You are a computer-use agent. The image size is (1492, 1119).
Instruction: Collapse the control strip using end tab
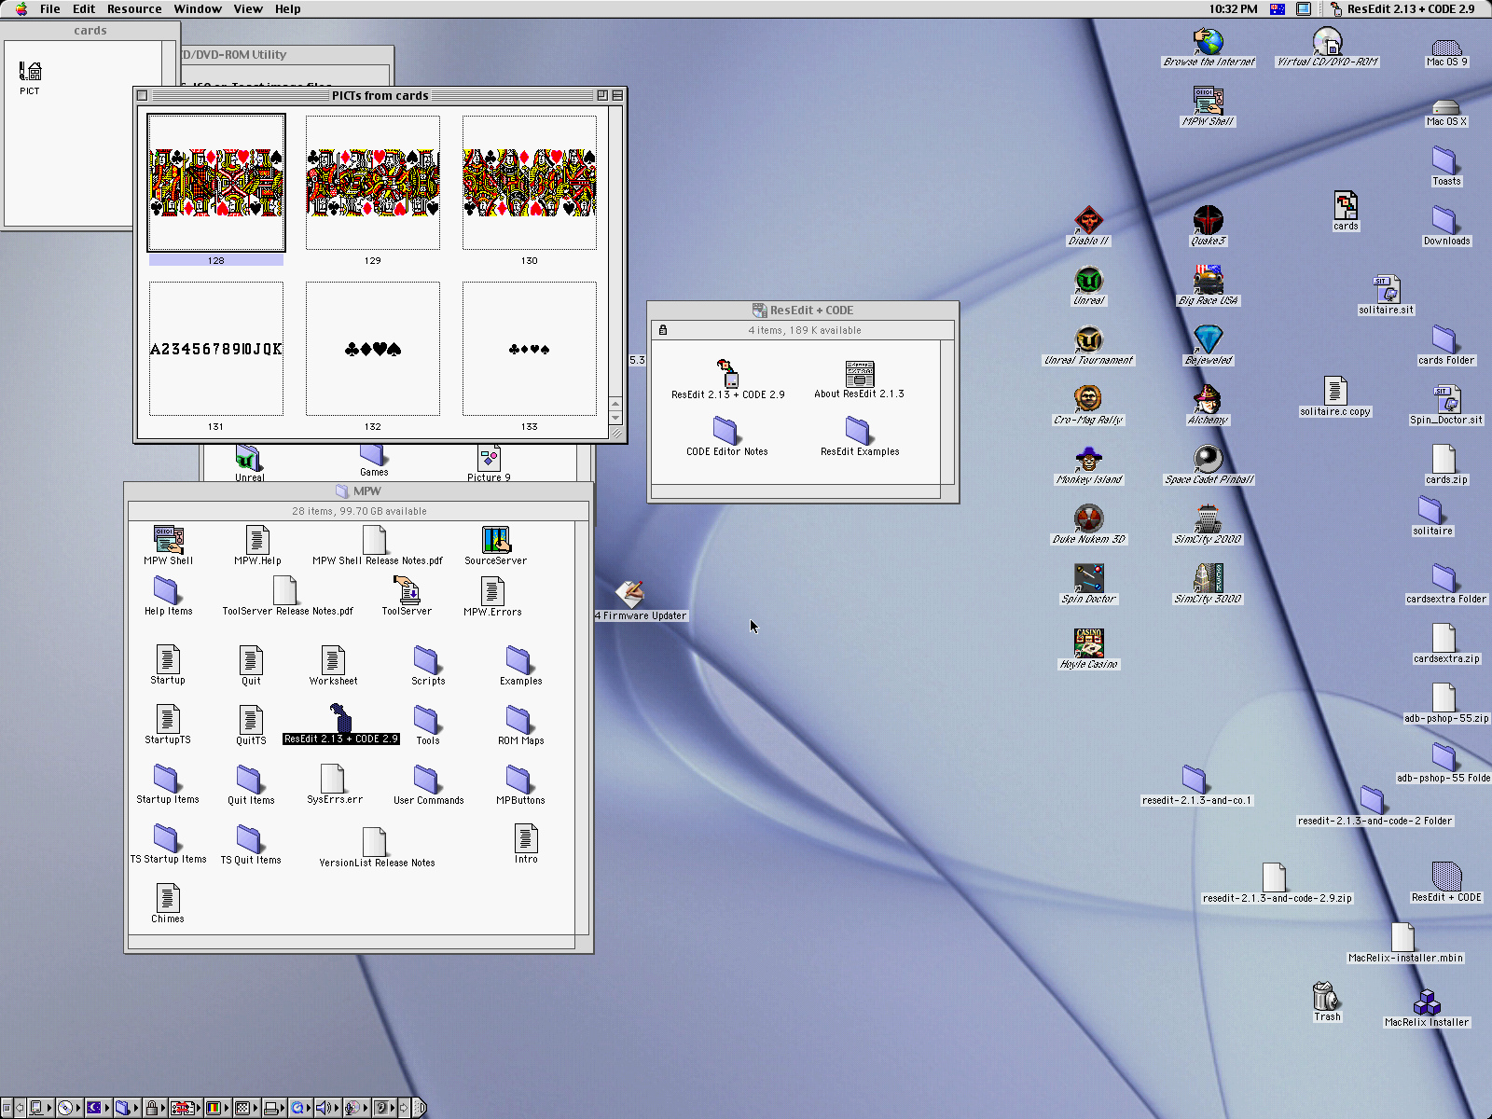point(420,1108)
